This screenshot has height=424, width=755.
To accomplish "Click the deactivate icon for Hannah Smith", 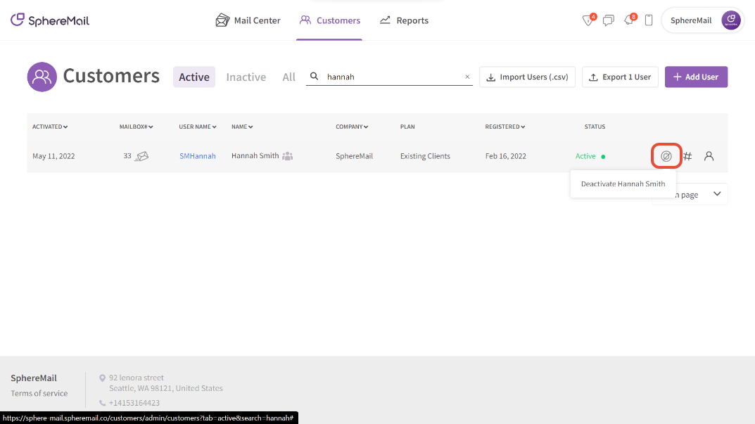I will coord(666,156).
